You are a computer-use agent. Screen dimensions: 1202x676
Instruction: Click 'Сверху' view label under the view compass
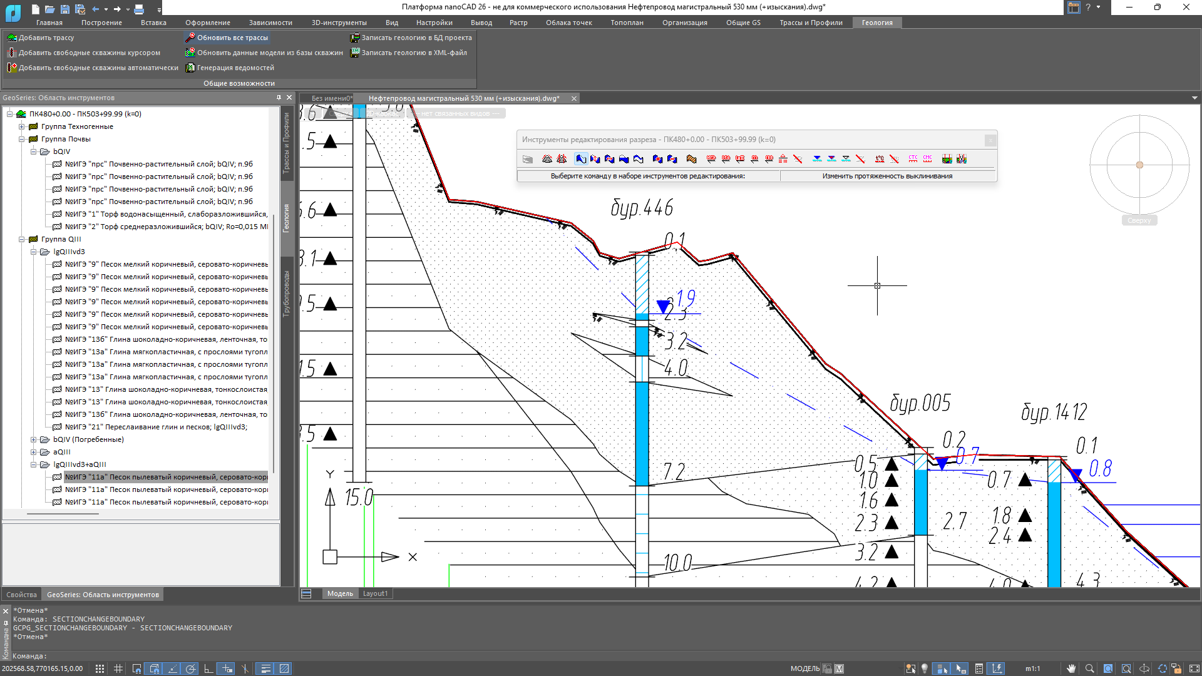[1139, 220]
